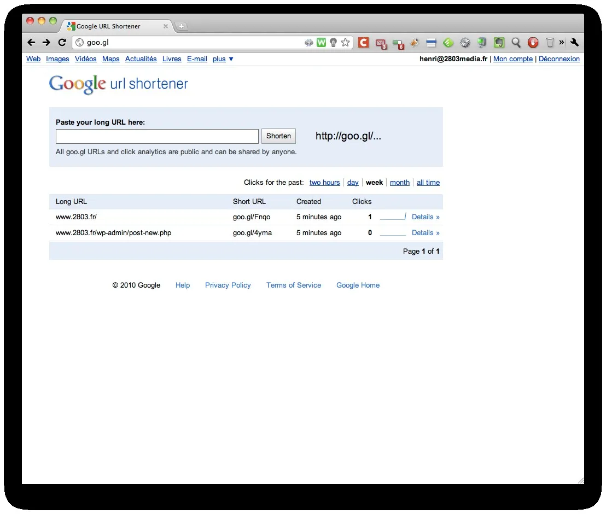Click the pencil brush extension icon
Image resolution: width=606 pixels, height=514 pixels.
415,43
